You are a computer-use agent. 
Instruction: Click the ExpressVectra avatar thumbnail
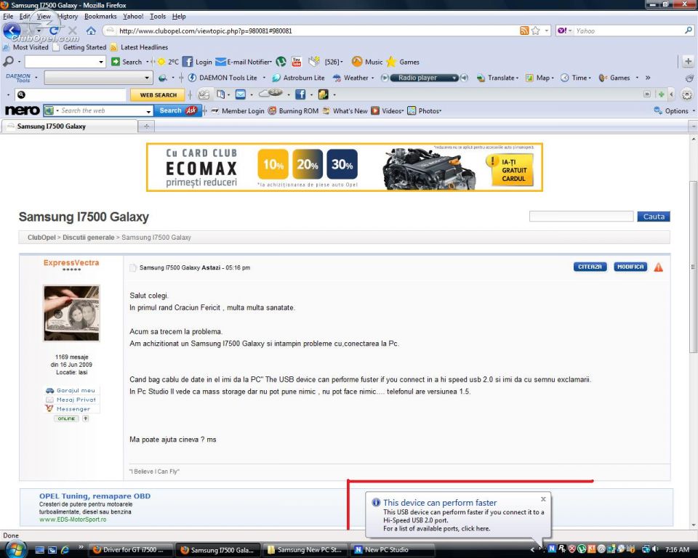pos(71,313)
